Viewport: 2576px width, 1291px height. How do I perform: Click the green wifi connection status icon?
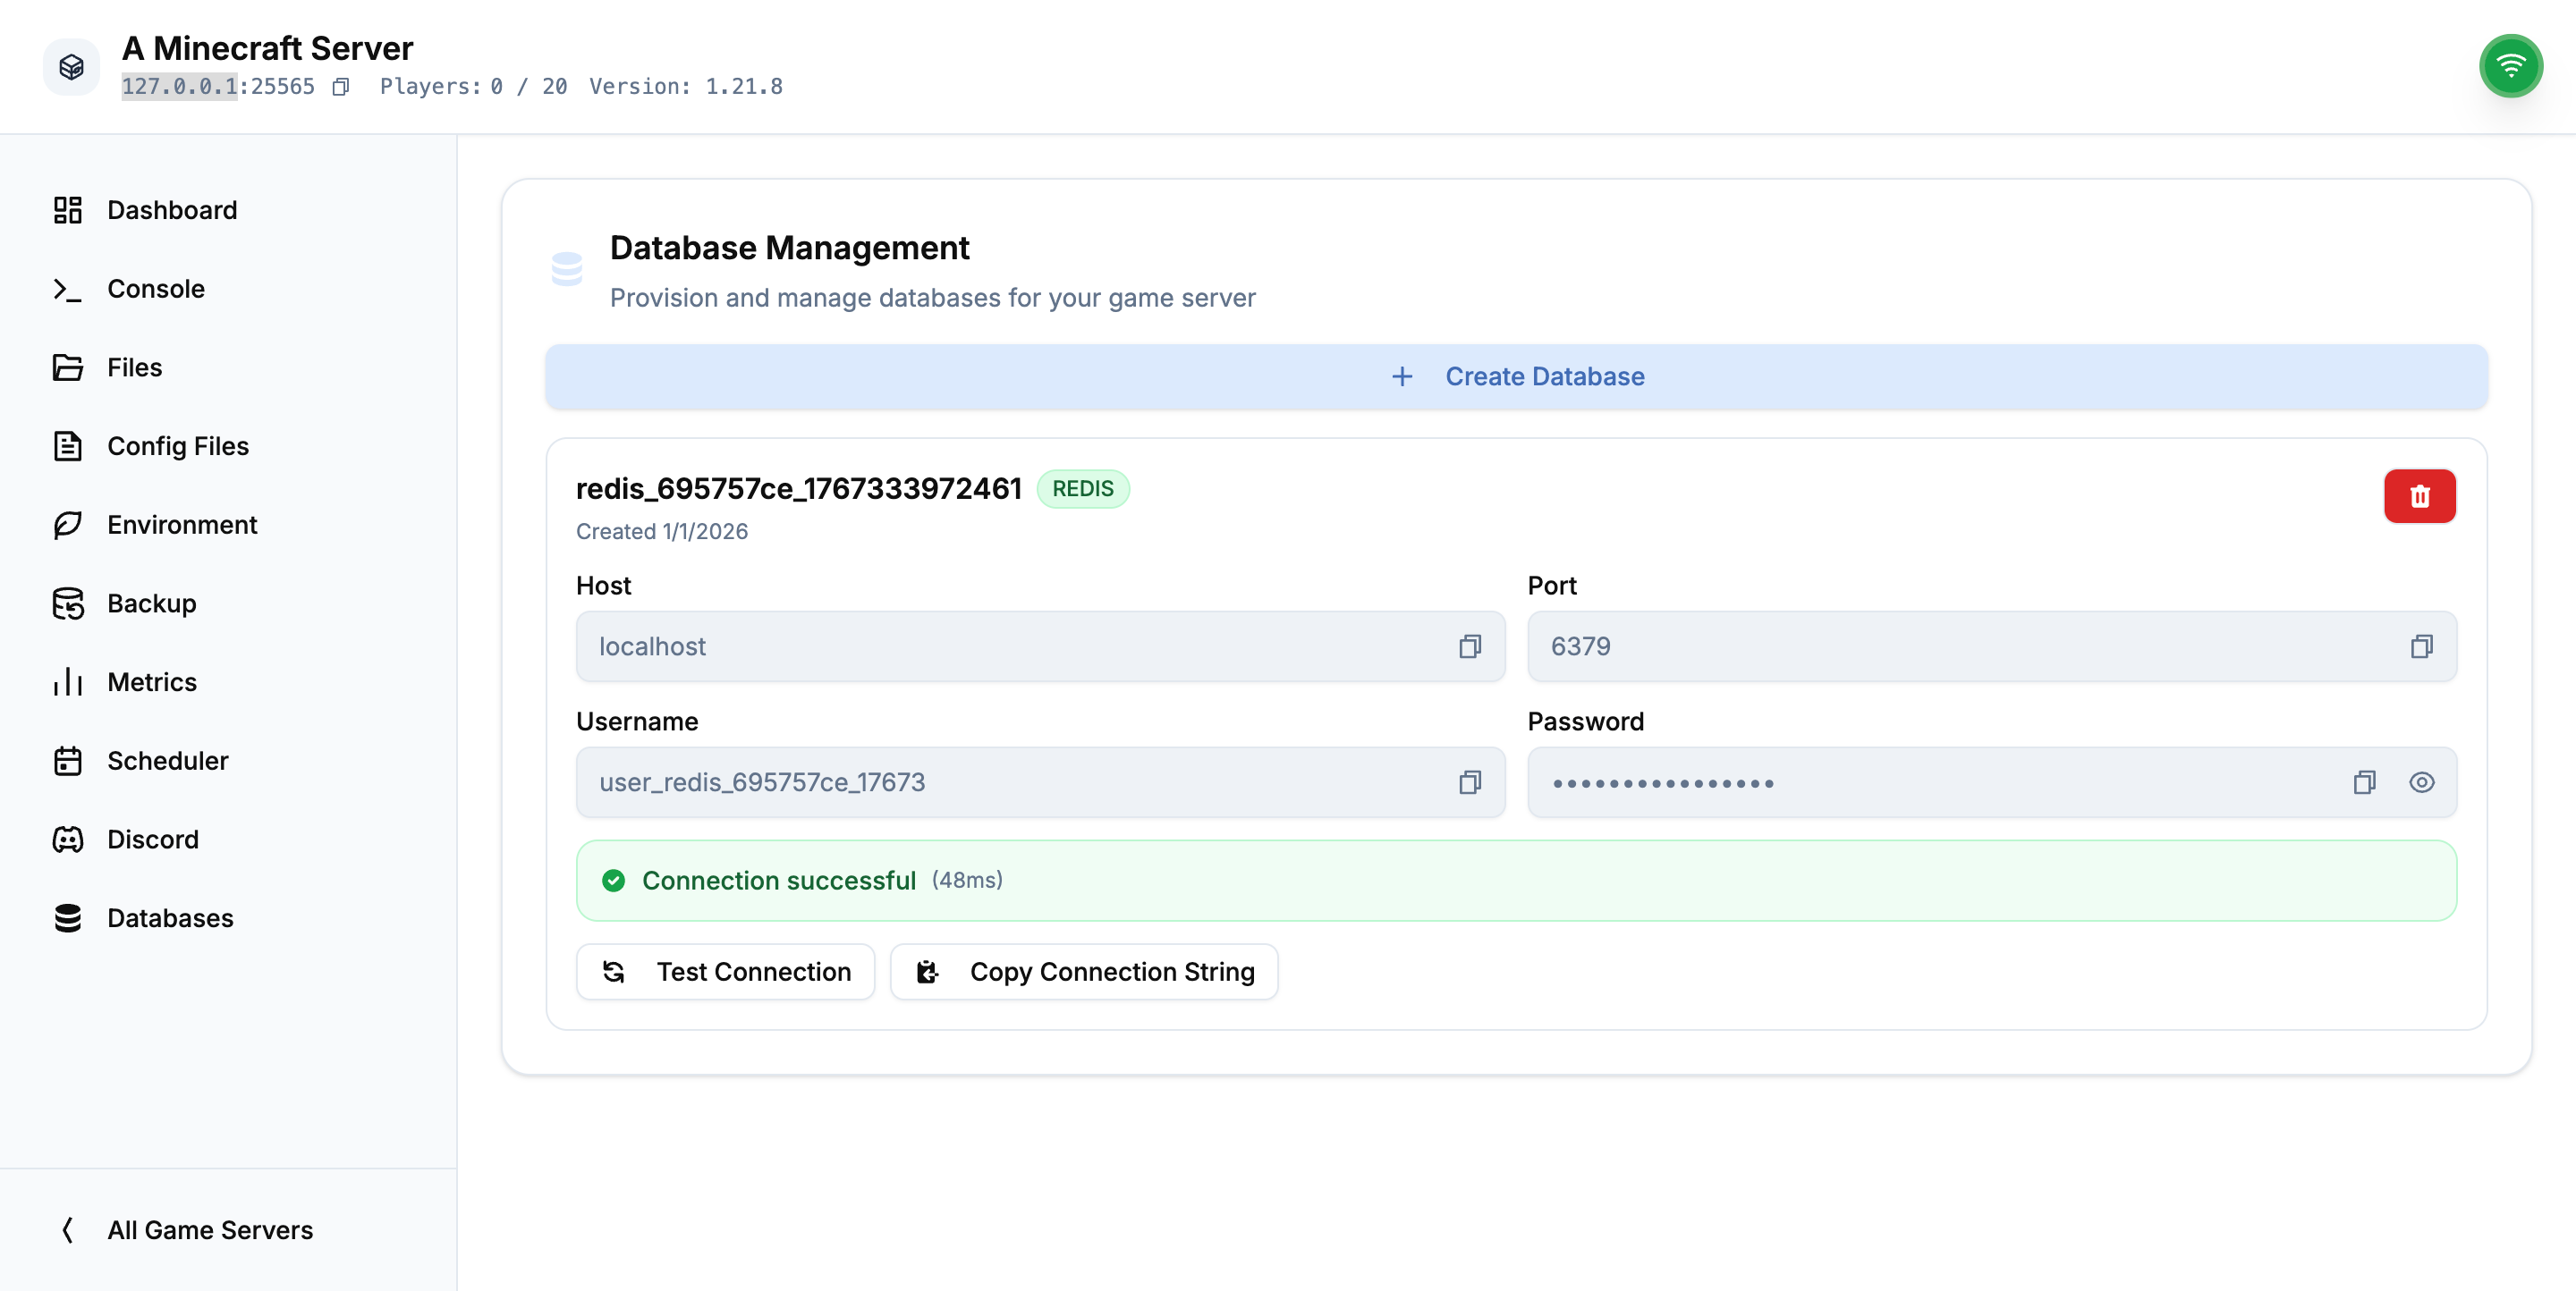[x=2510, y=67]
